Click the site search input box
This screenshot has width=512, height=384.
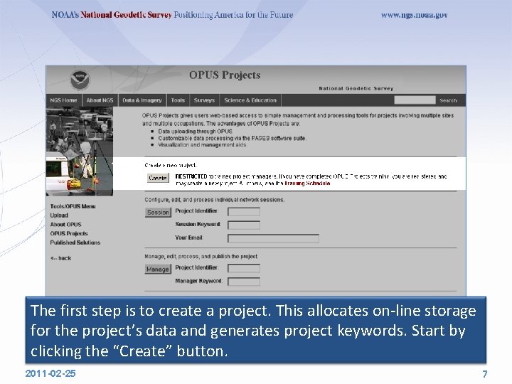(415, 100)
